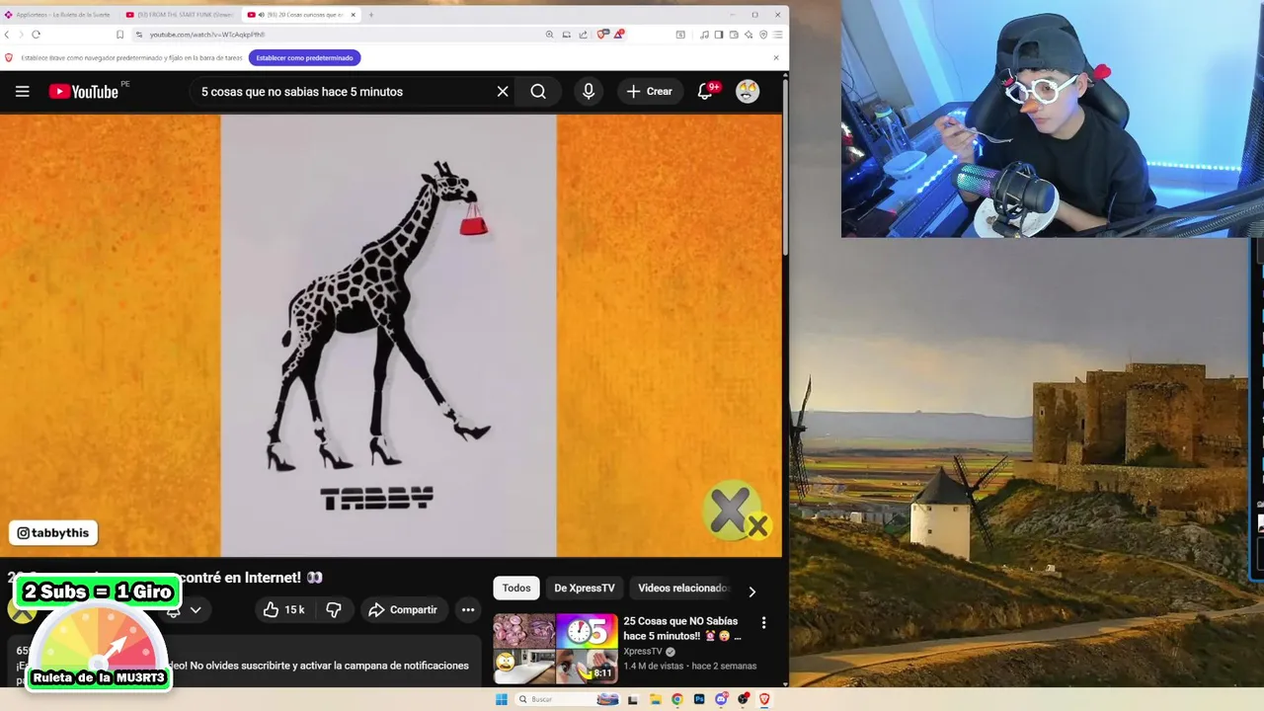Bookmark this page with the bookmark icon

(x=119, y=35)
